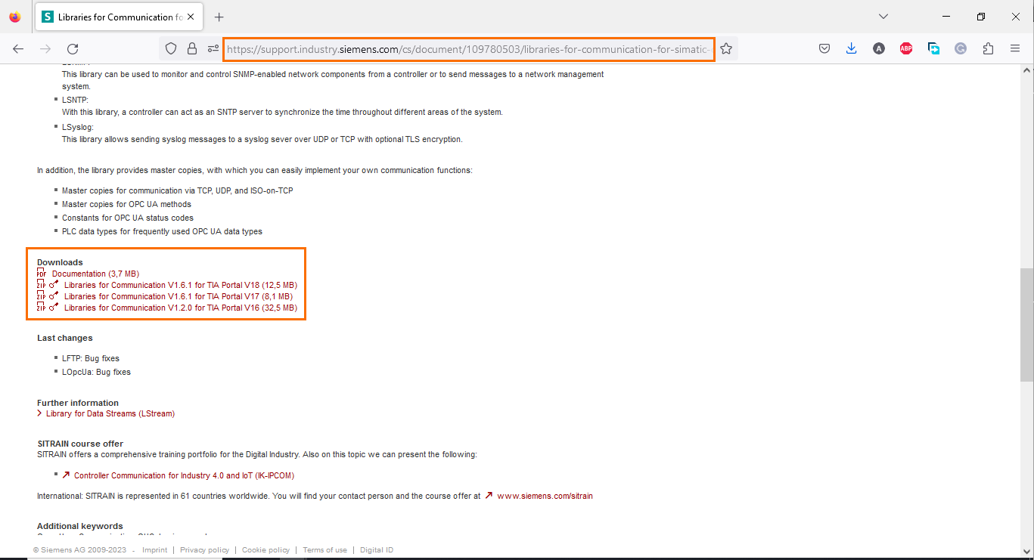
Task: Open site permissions icon in address bar
Action: click(x=213, y=48)
